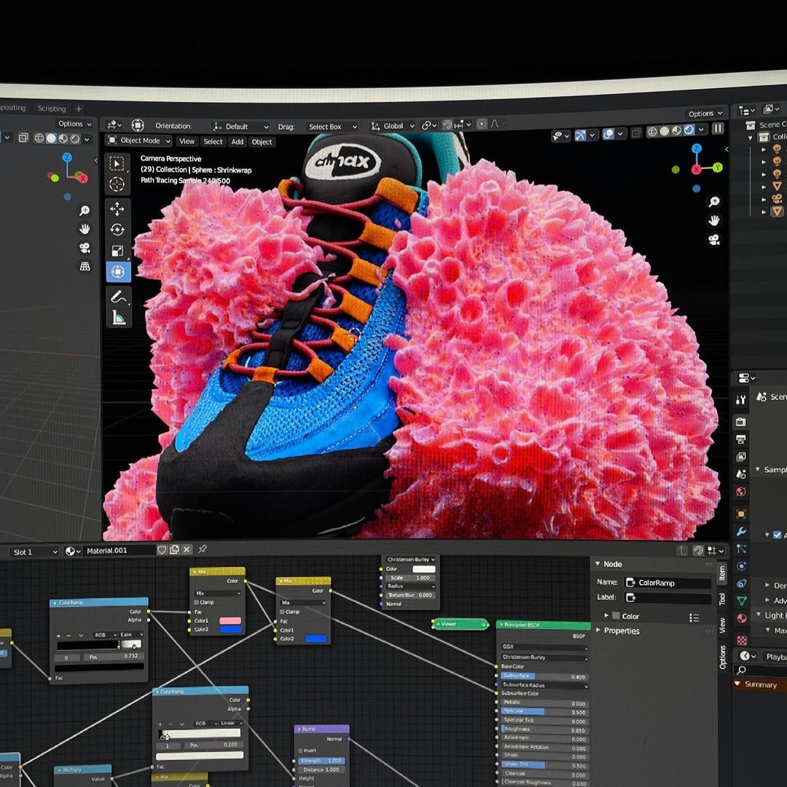The image size is (787, 787).
Task: Collapse the Viewer node
Action: point(437,624)
